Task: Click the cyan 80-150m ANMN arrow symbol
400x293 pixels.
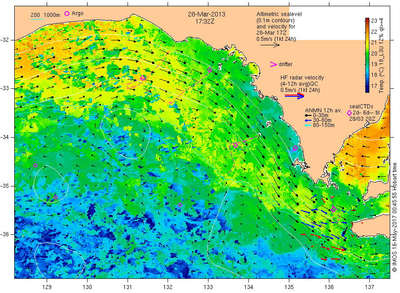Action: click(x=308, y=125)
